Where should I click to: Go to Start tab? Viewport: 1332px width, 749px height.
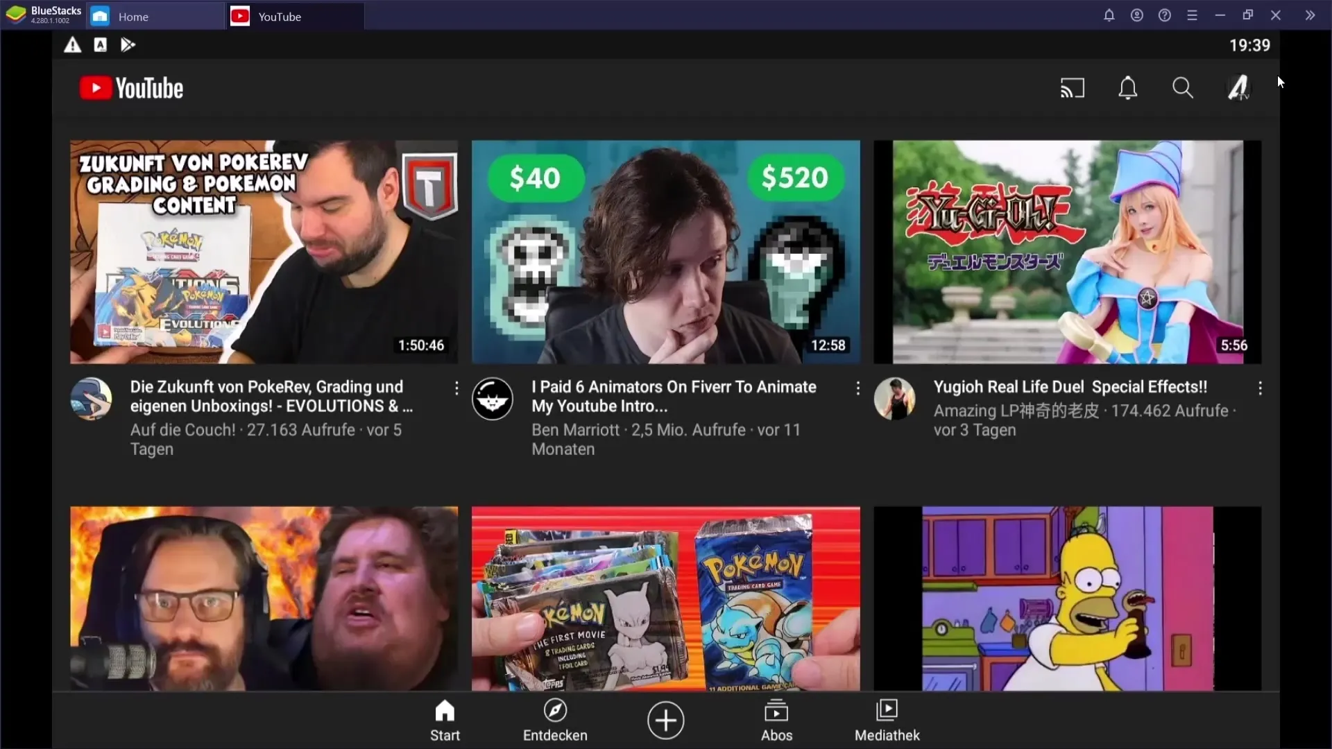(445, 721)
